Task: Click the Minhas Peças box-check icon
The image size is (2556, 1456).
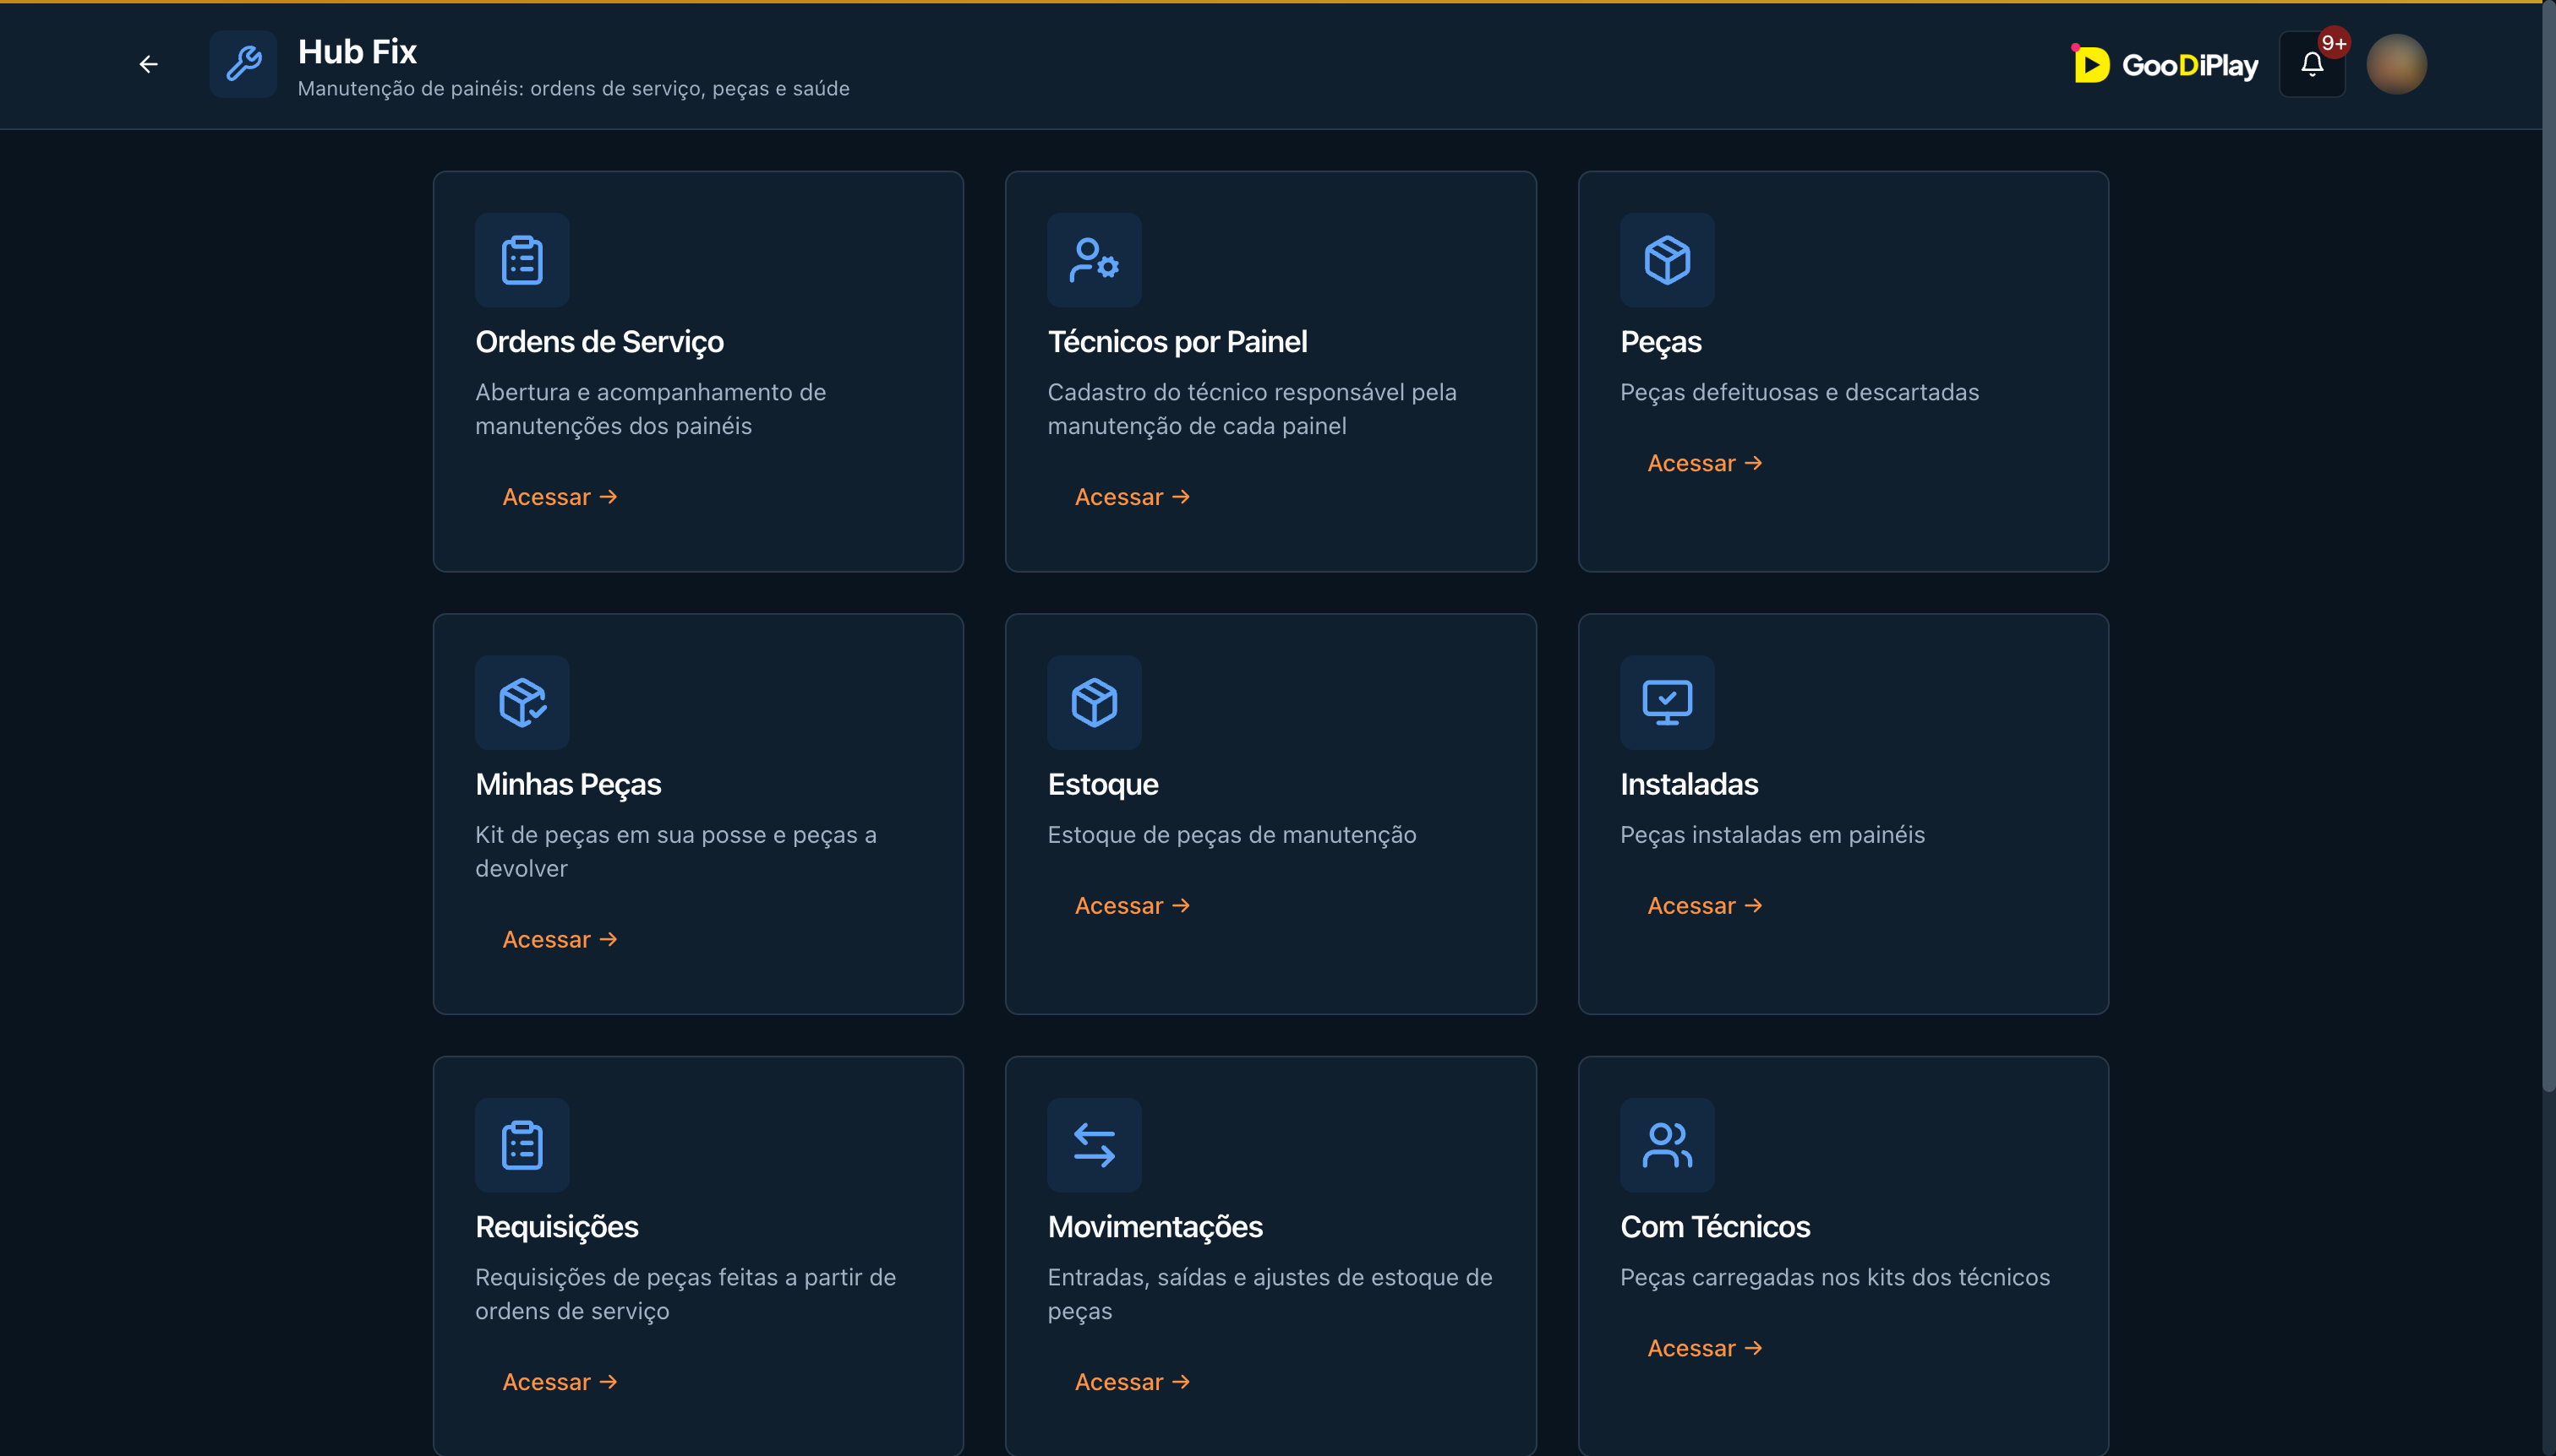Action: pyautogui.click(x=522, y=702)
